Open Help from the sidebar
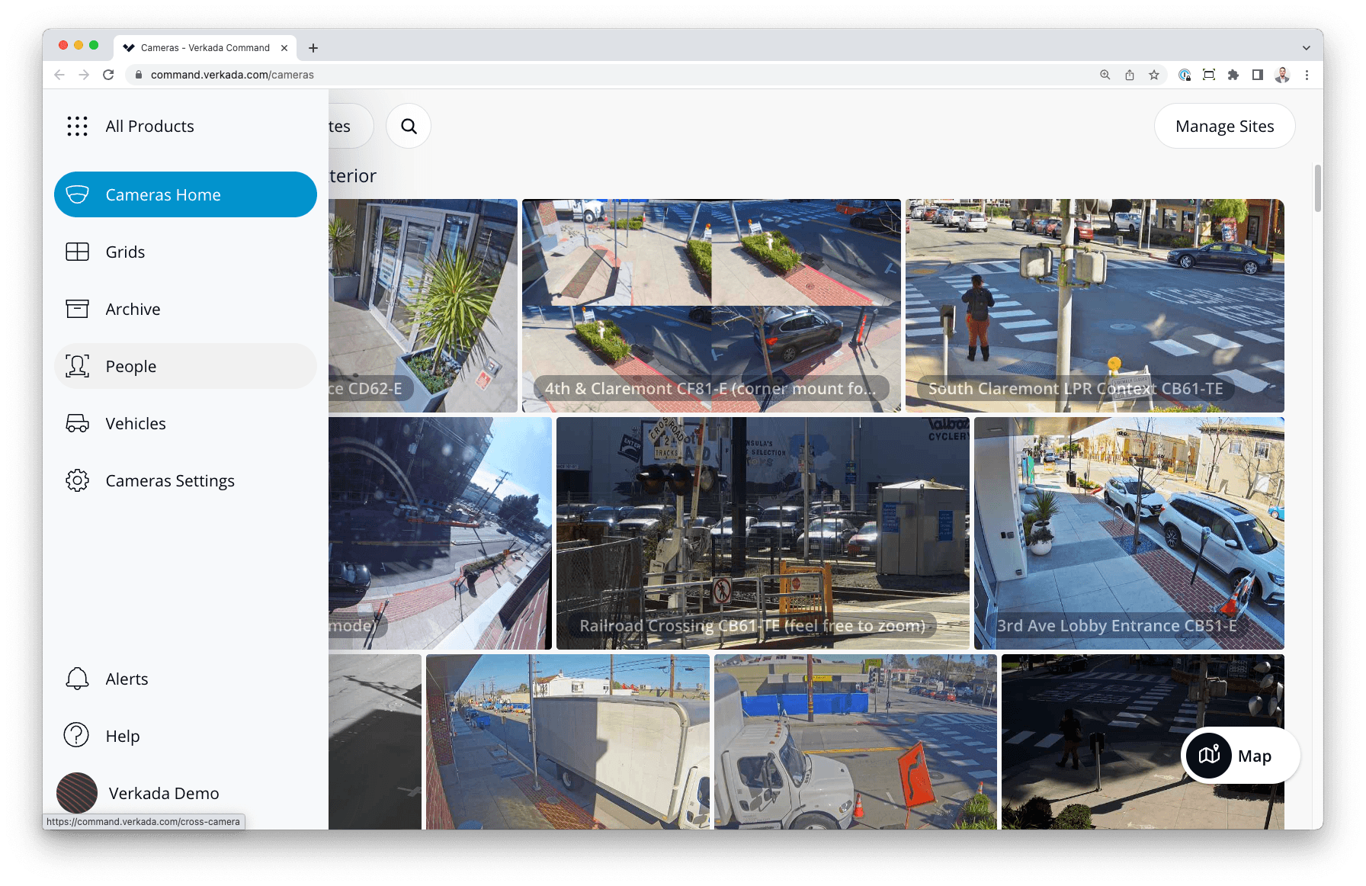This screenshot has width=1366, height=886. 122,736
